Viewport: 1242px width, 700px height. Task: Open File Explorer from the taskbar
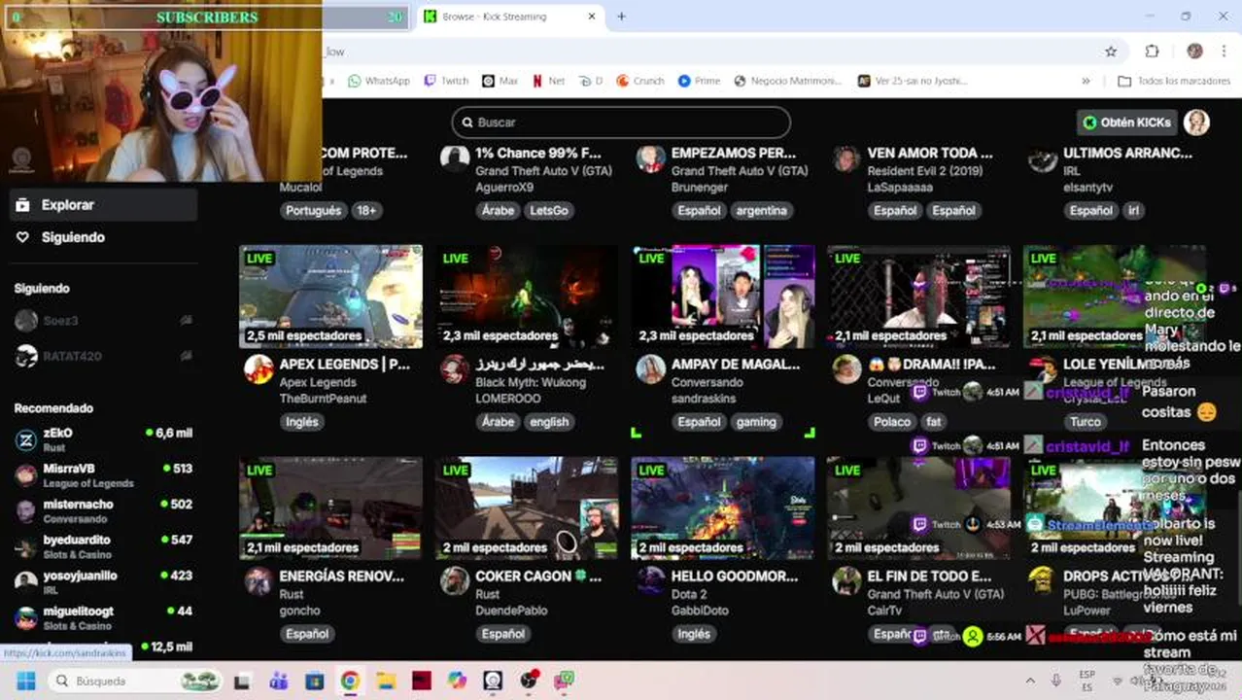[386, 681]
